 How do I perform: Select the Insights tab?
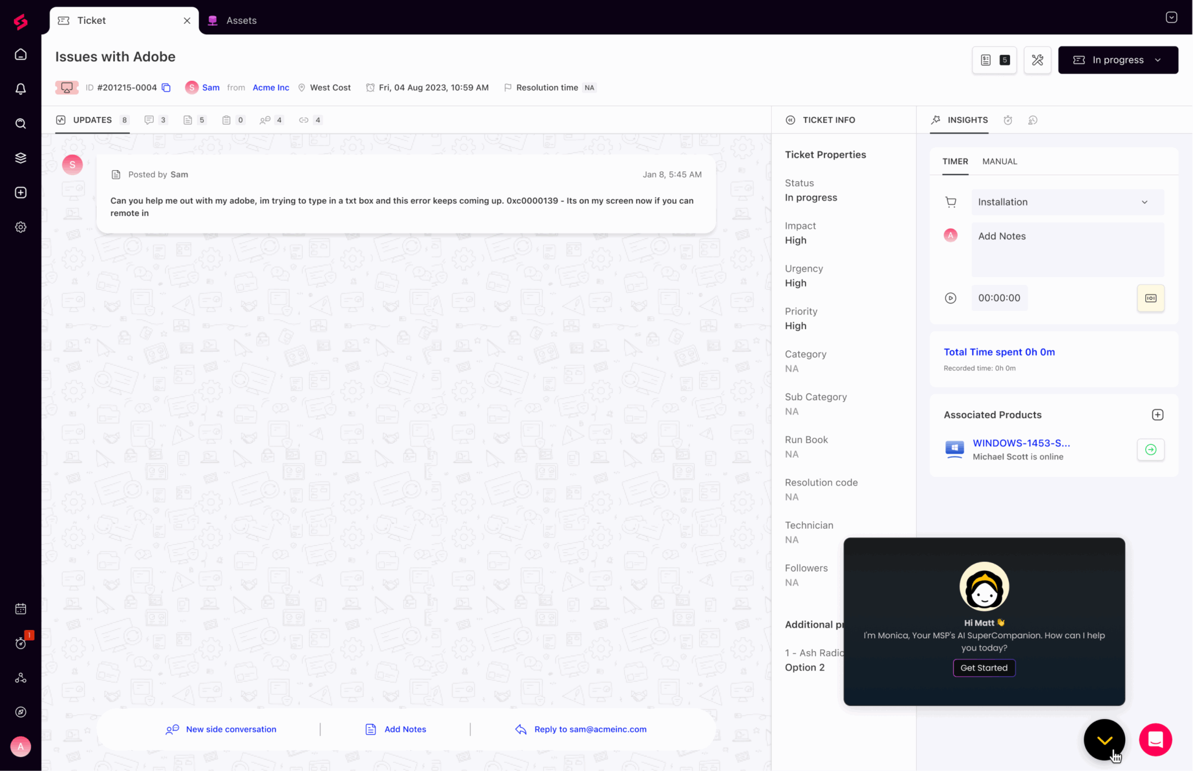point(959,120)
